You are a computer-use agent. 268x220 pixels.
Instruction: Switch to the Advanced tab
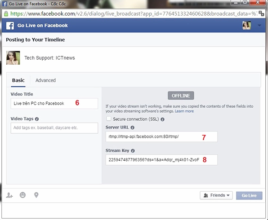click(45, 80)
